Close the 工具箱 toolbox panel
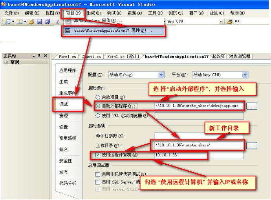Screen dimensions: 271x200 point(46,56)
